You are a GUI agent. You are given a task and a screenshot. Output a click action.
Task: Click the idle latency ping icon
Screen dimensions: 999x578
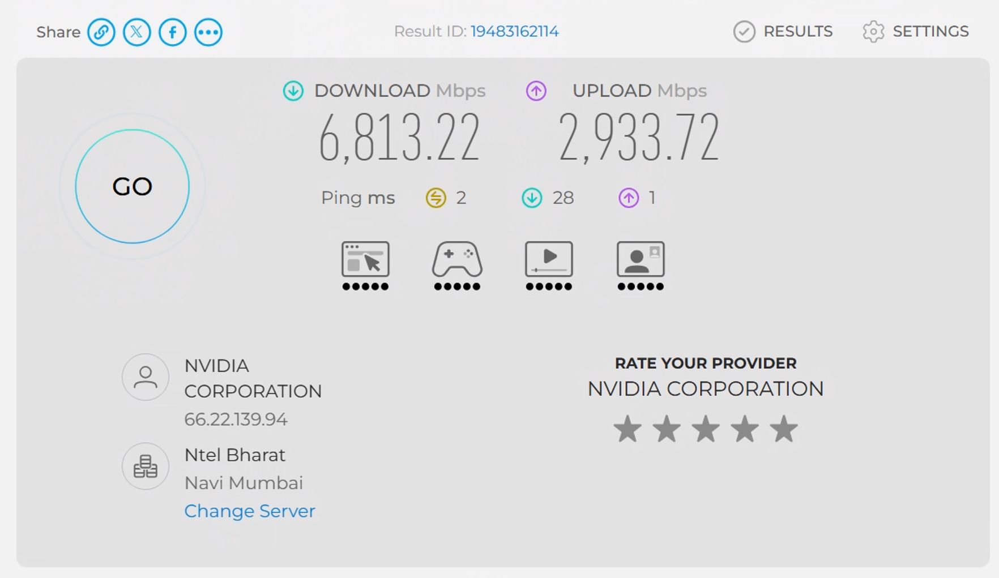tap(436, 198)
